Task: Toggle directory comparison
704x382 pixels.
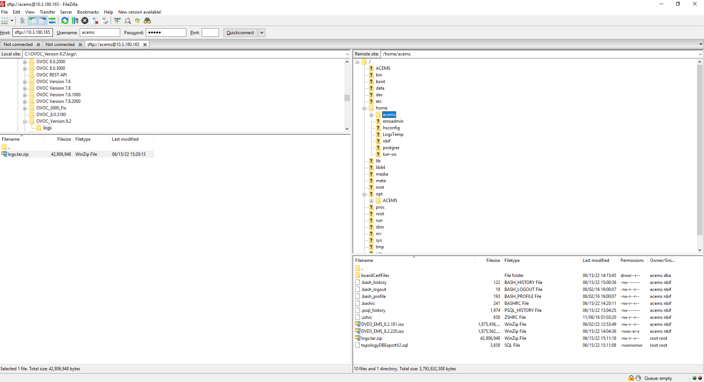Action: pyautogui.click(x=127, y=21)
